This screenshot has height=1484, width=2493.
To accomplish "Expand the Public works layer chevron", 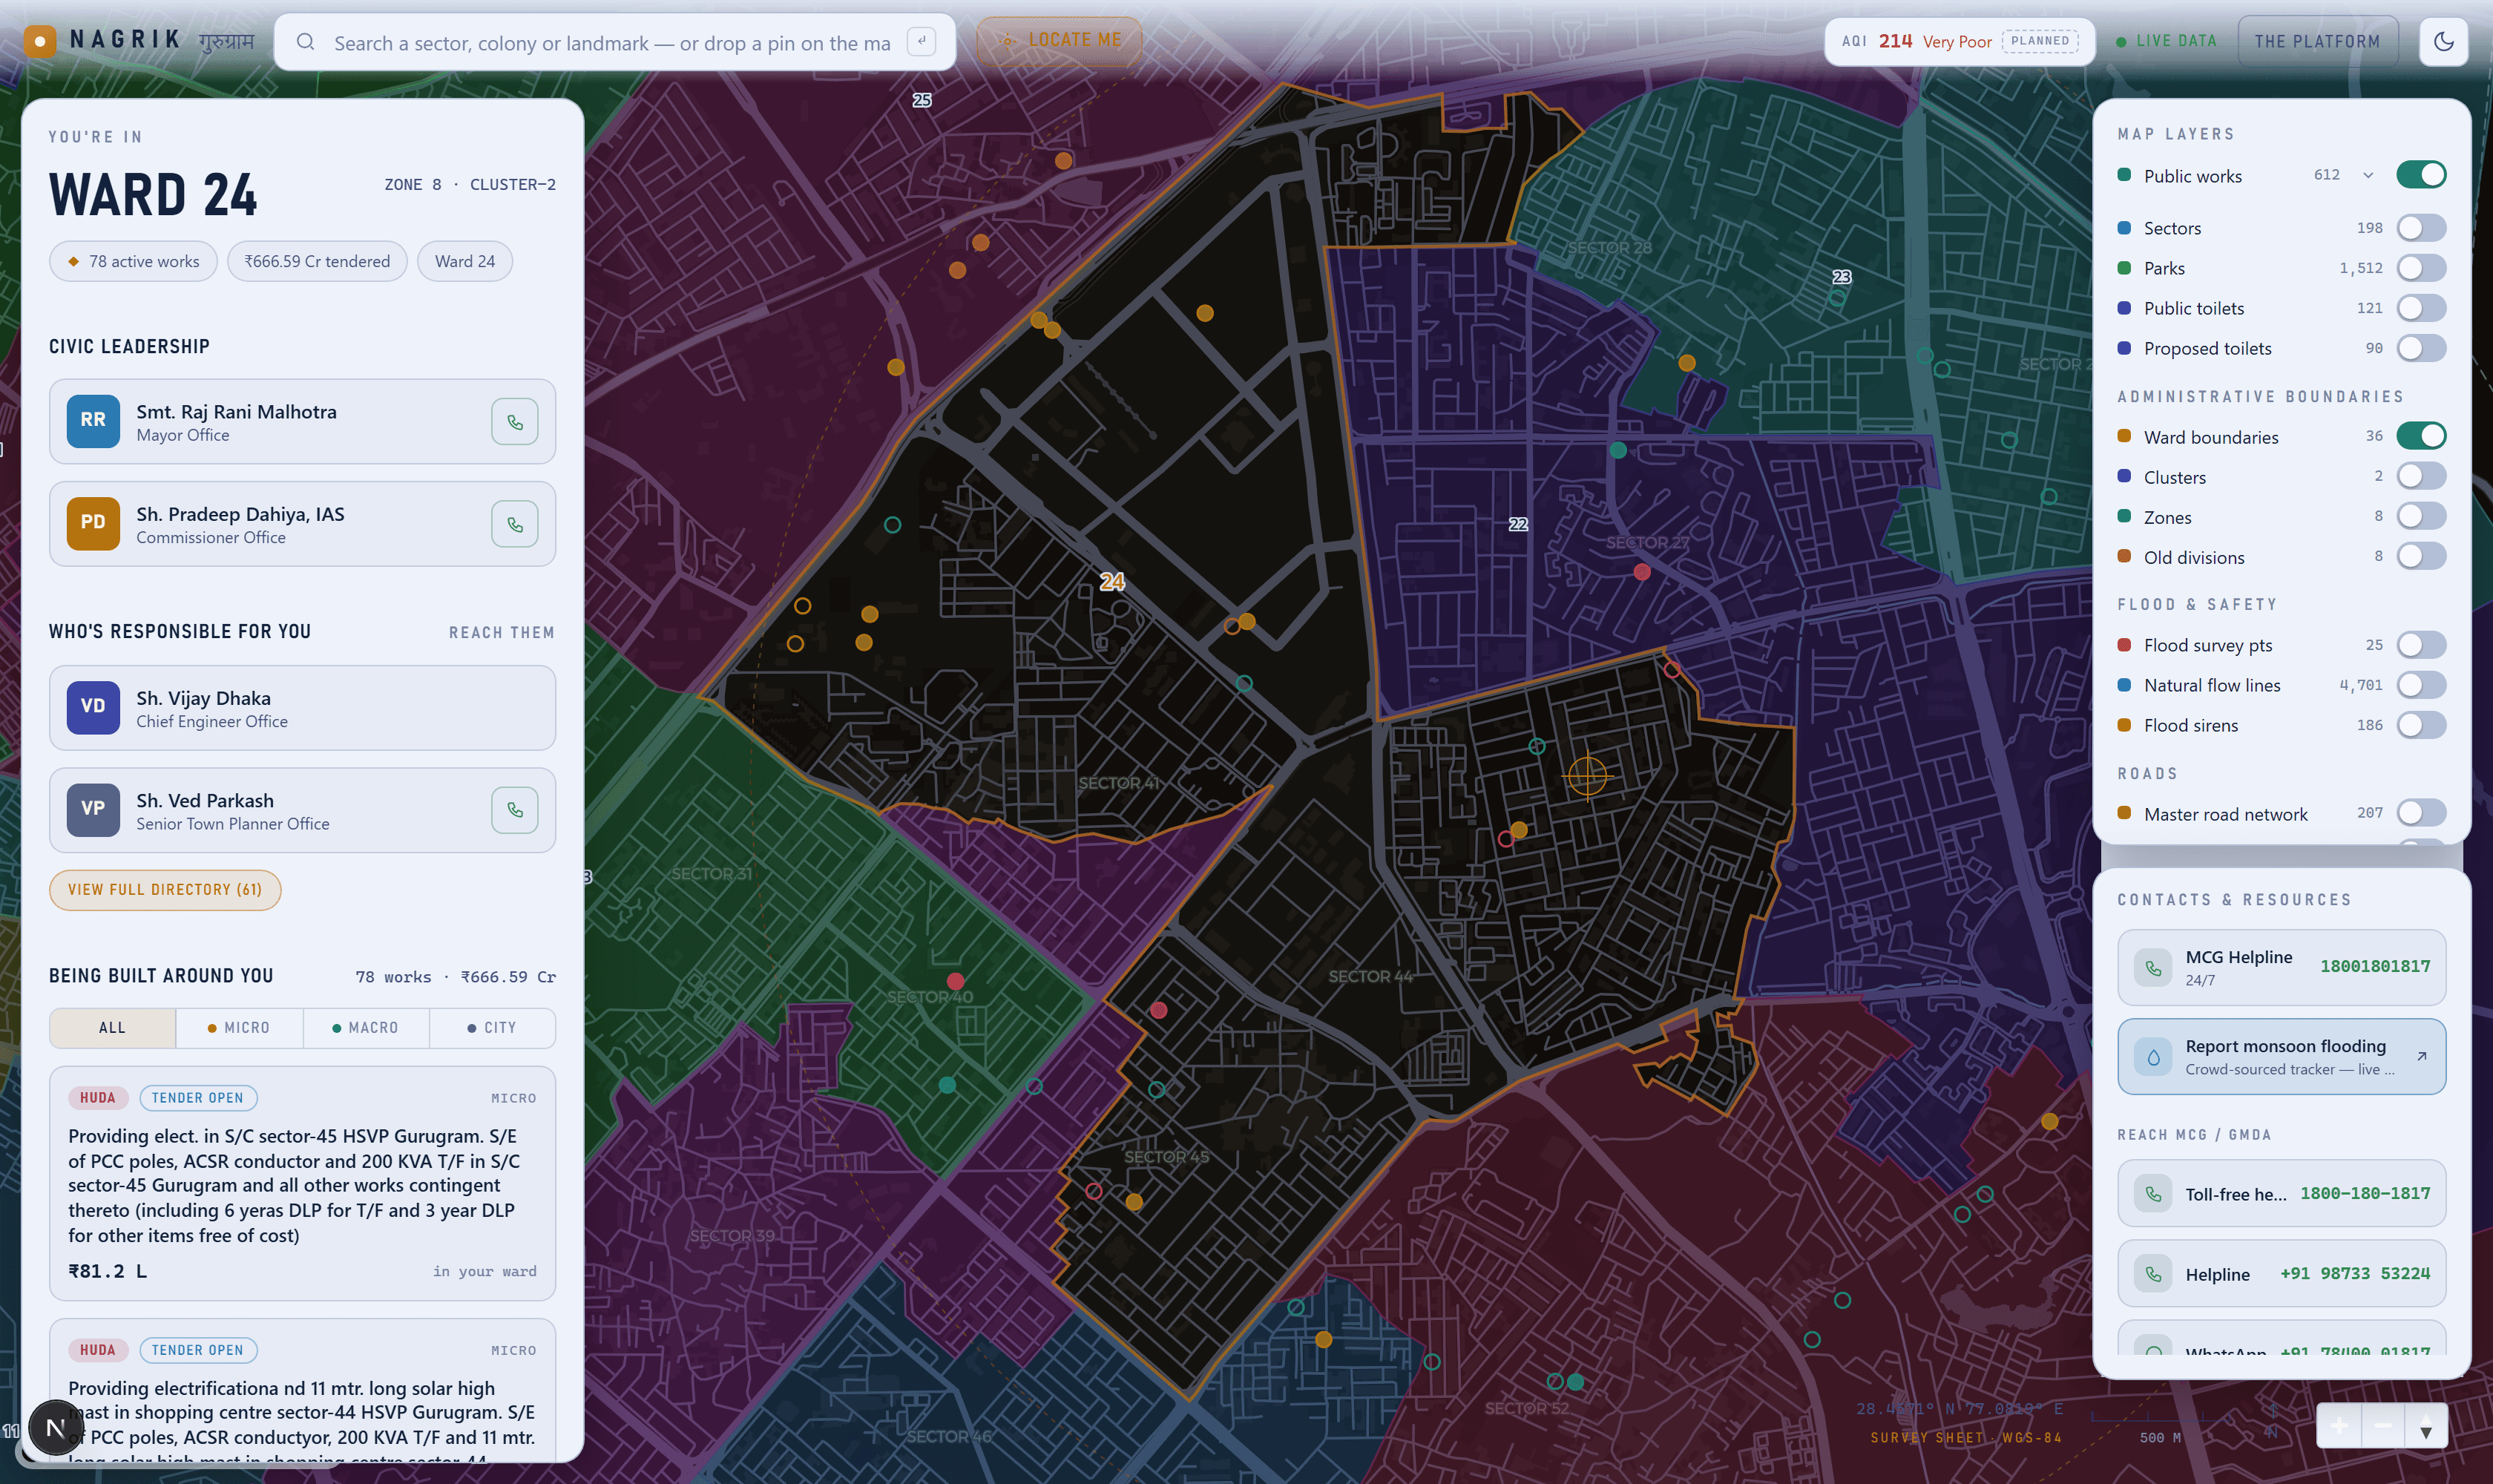I will (2368, 175).
